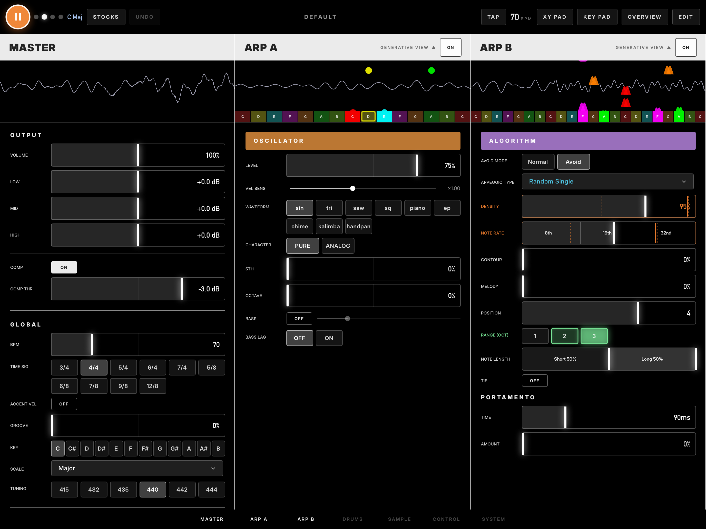Toggle the COMP ON switch
The width and height of the screenshot is (706, 529).
tap(64, 267)
